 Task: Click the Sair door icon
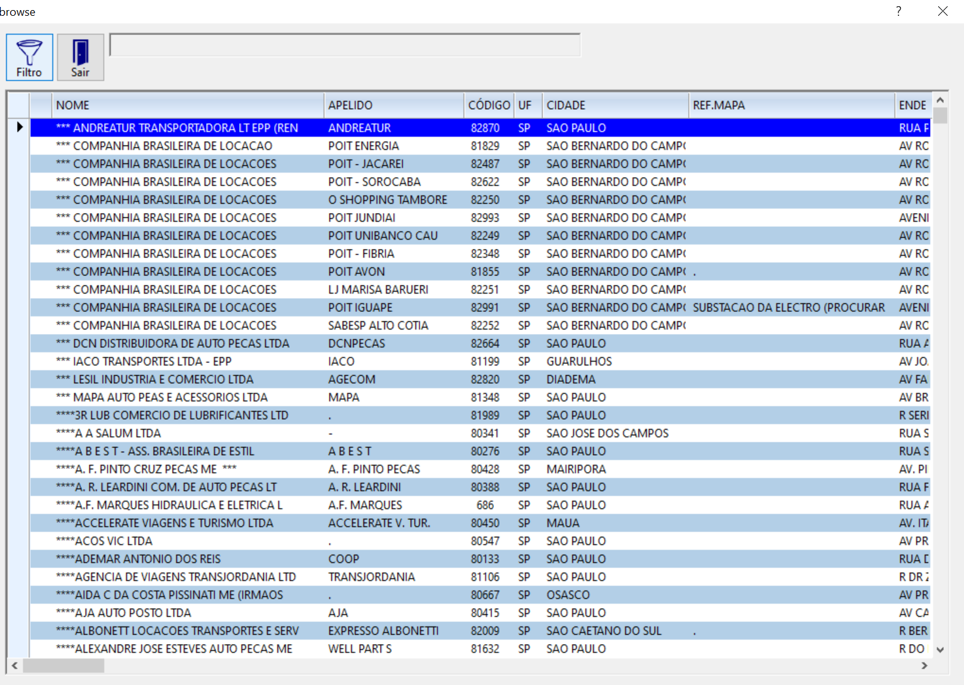80,52
